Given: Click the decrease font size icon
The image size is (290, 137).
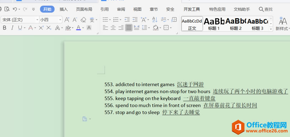Looking at the screenshot, I should pos(75,20).
